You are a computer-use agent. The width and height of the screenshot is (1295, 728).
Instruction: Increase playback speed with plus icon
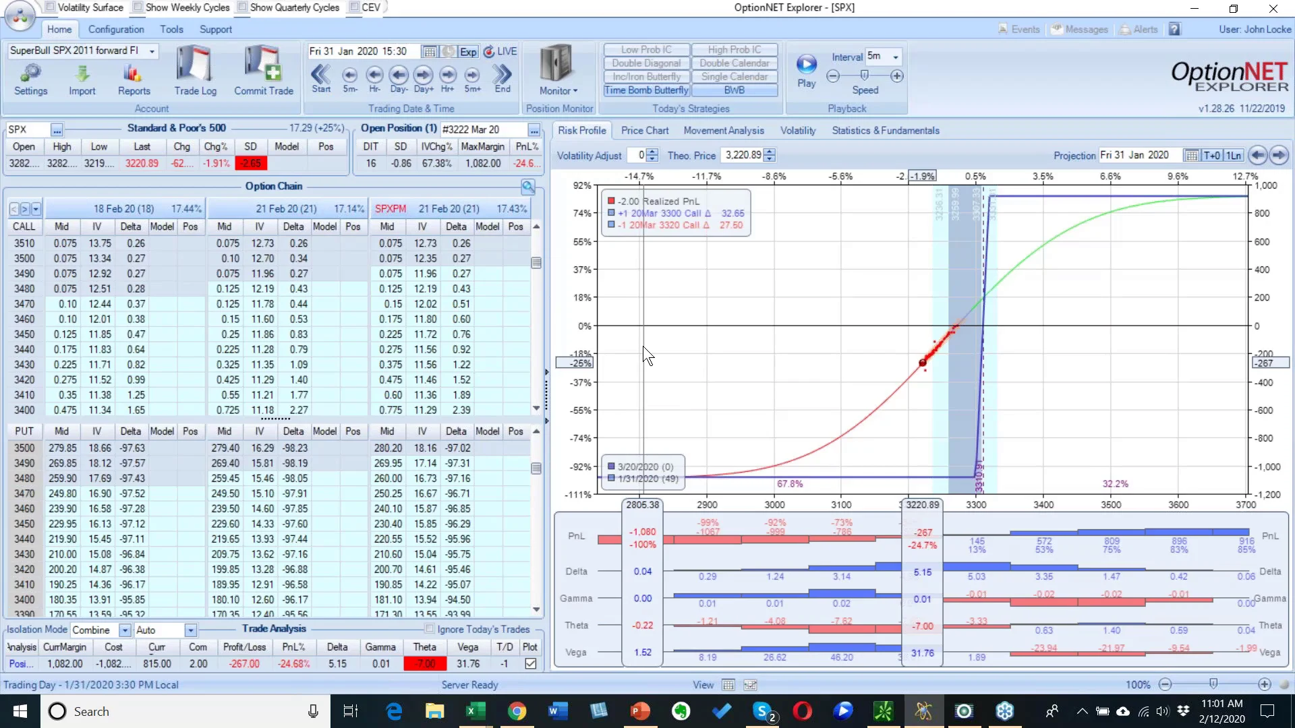897,76
